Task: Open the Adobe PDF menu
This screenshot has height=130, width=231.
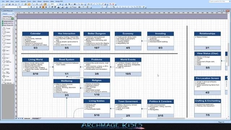Action: tap(59, 1)
